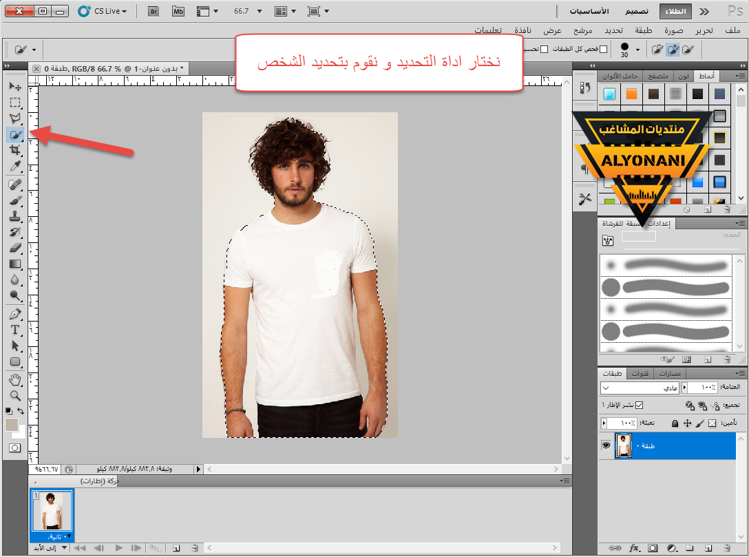Screen dimensions: 749x557
Task: Click the تصميم workspace button
Action: tap(635, 11)
